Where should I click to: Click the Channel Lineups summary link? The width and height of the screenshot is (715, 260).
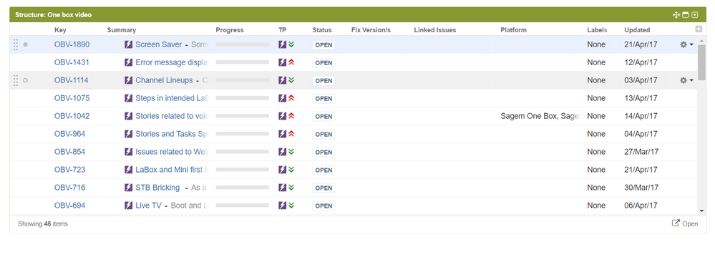point(164,80)
